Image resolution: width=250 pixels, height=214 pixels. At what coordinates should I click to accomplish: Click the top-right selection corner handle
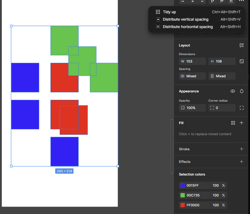118,26
